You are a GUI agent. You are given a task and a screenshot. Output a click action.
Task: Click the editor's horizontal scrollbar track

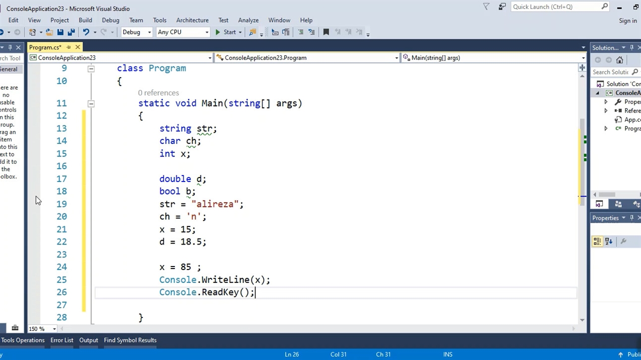click(315, 328)
